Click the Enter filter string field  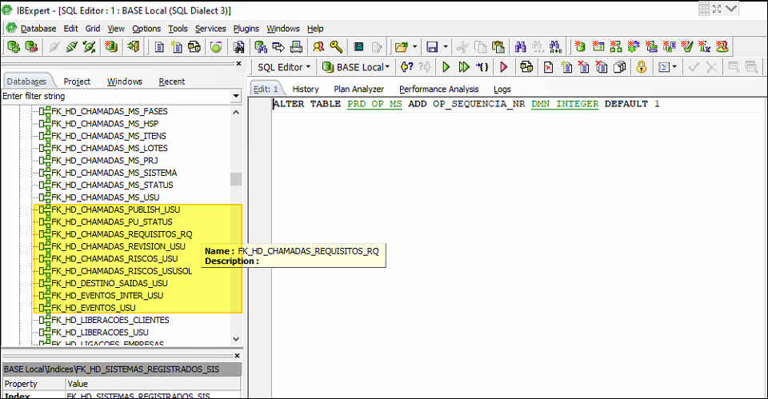coord(115,96)
